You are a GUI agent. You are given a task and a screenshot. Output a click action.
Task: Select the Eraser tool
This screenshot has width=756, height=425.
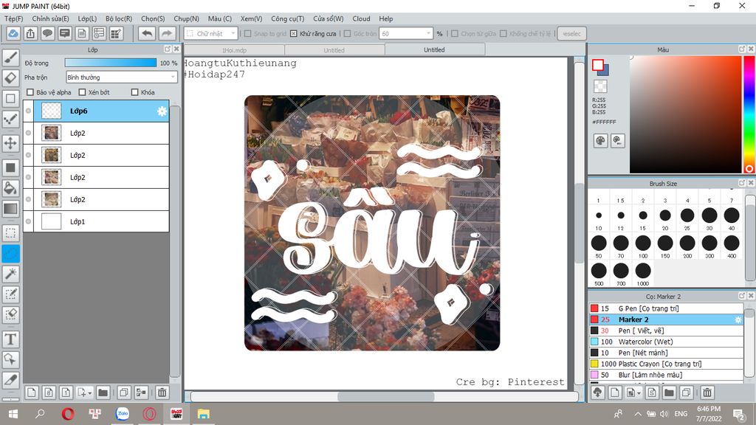point(10,78)
